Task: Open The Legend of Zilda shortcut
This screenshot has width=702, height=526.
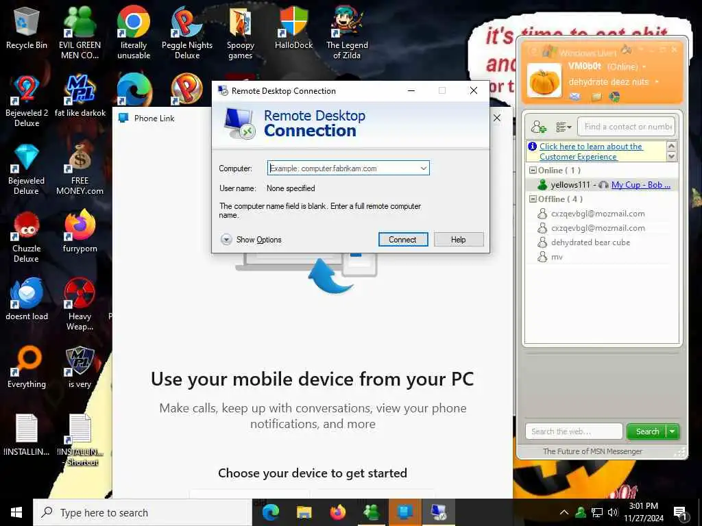Action: tap(347, 33)
